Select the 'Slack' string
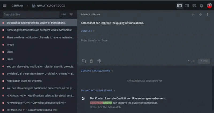The image size is (214, 113). coord(39,52)
